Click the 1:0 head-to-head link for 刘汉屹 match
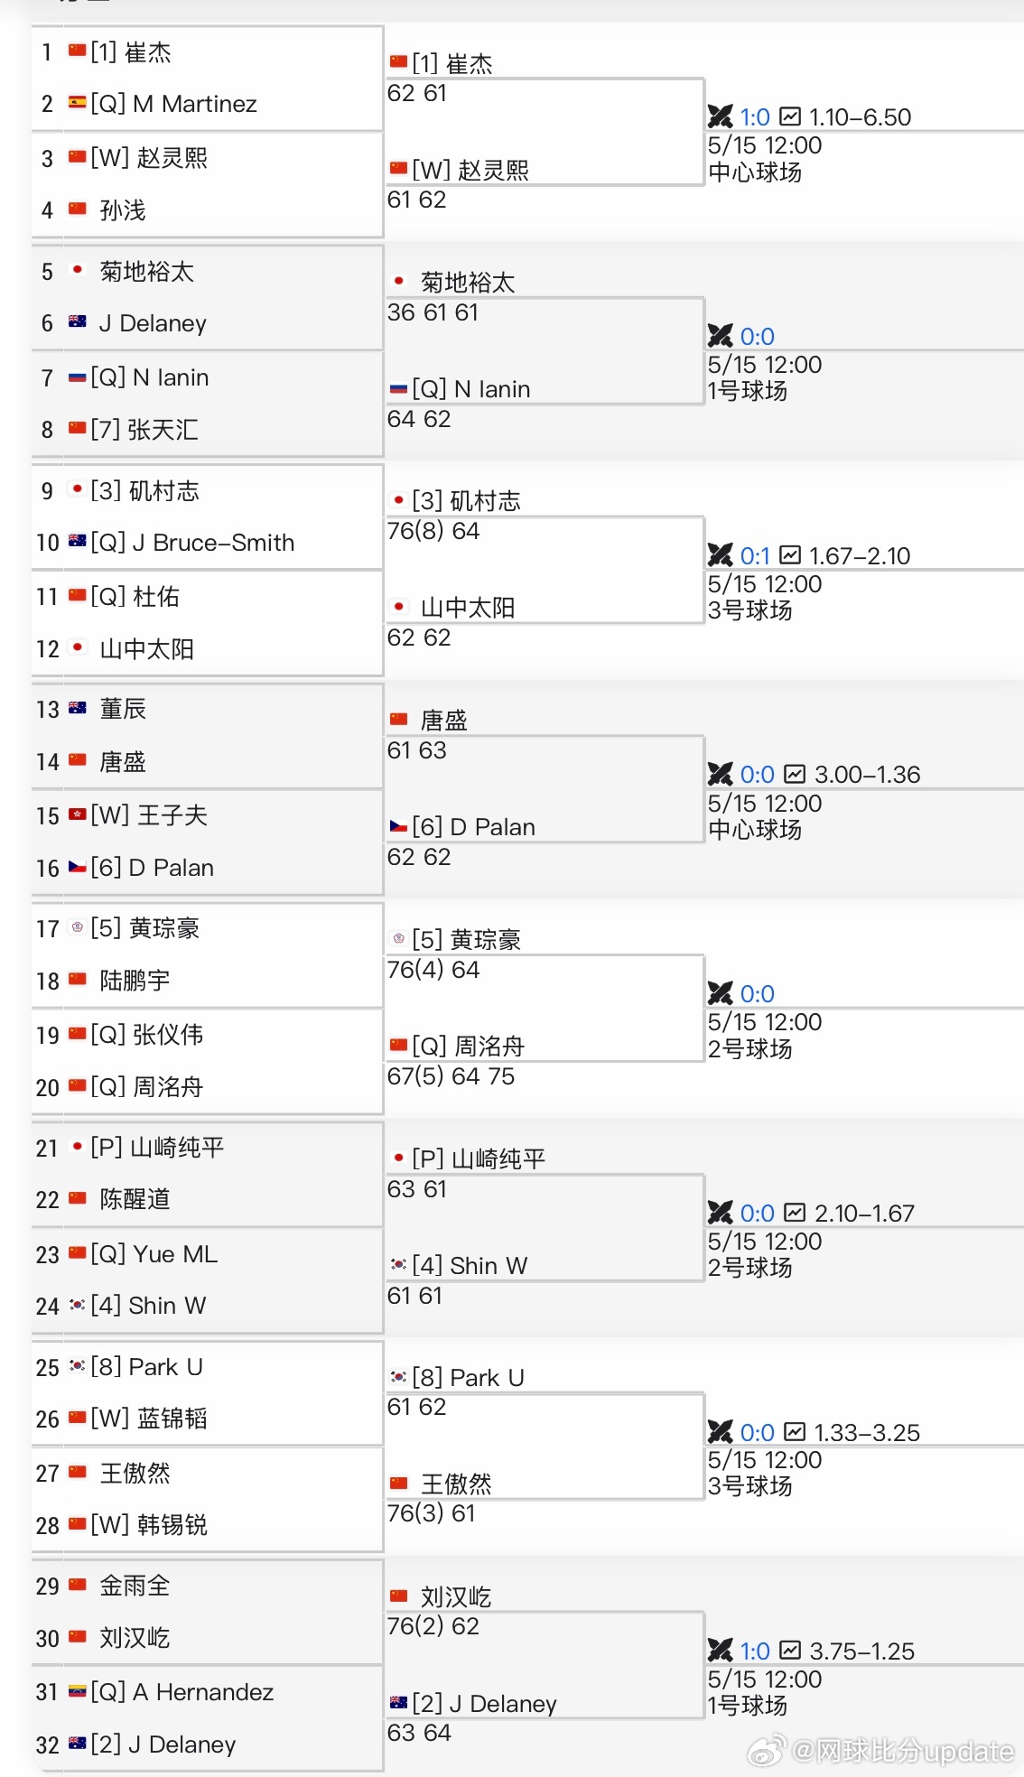This screenshot has height=1777, width=1024. (755, 1651)
